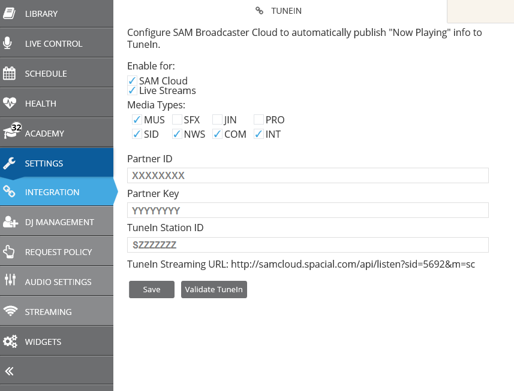The image size is (514, 391).
Task: Enable the PRO media type checkbox
Action: point(258,119)
